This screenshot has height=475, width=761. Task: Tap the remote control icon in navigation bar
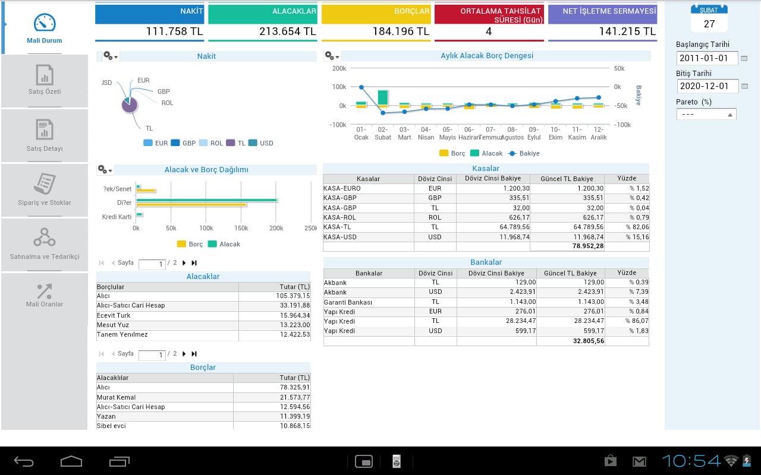(x=397, y=461)
